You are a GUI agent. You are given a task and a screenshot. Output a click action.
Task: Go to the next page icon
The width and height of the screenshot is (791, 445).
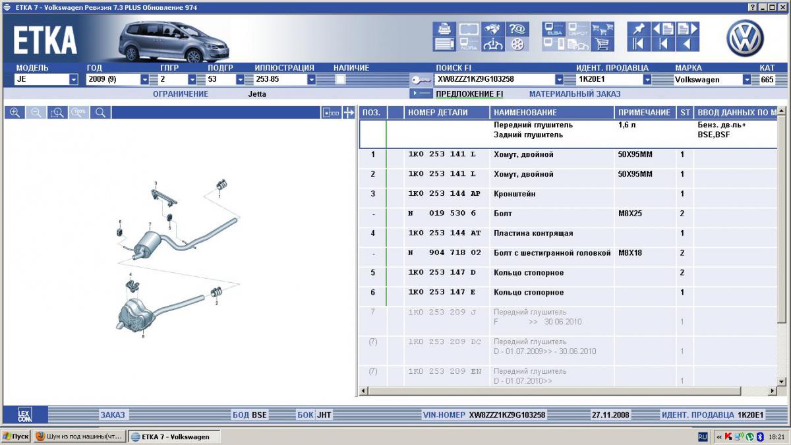[x=688, y=29]
